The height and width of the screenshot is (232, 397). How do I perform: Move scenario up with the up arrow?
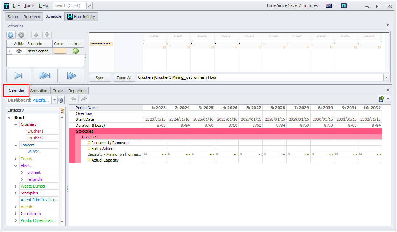(36, 35)
